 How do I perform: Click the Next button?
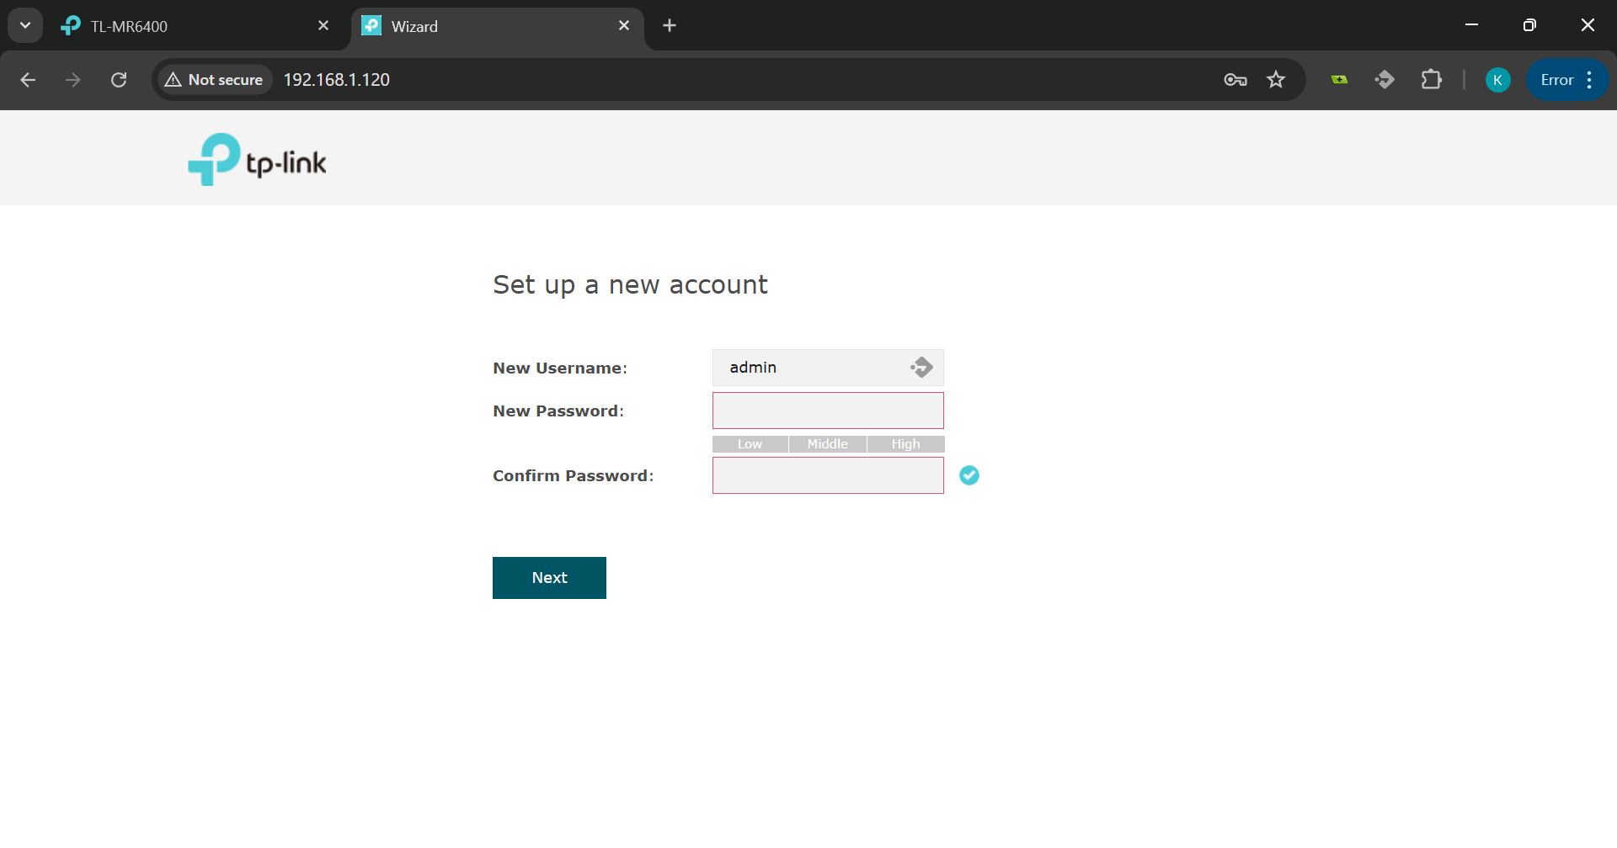click(x=549, y=578)
